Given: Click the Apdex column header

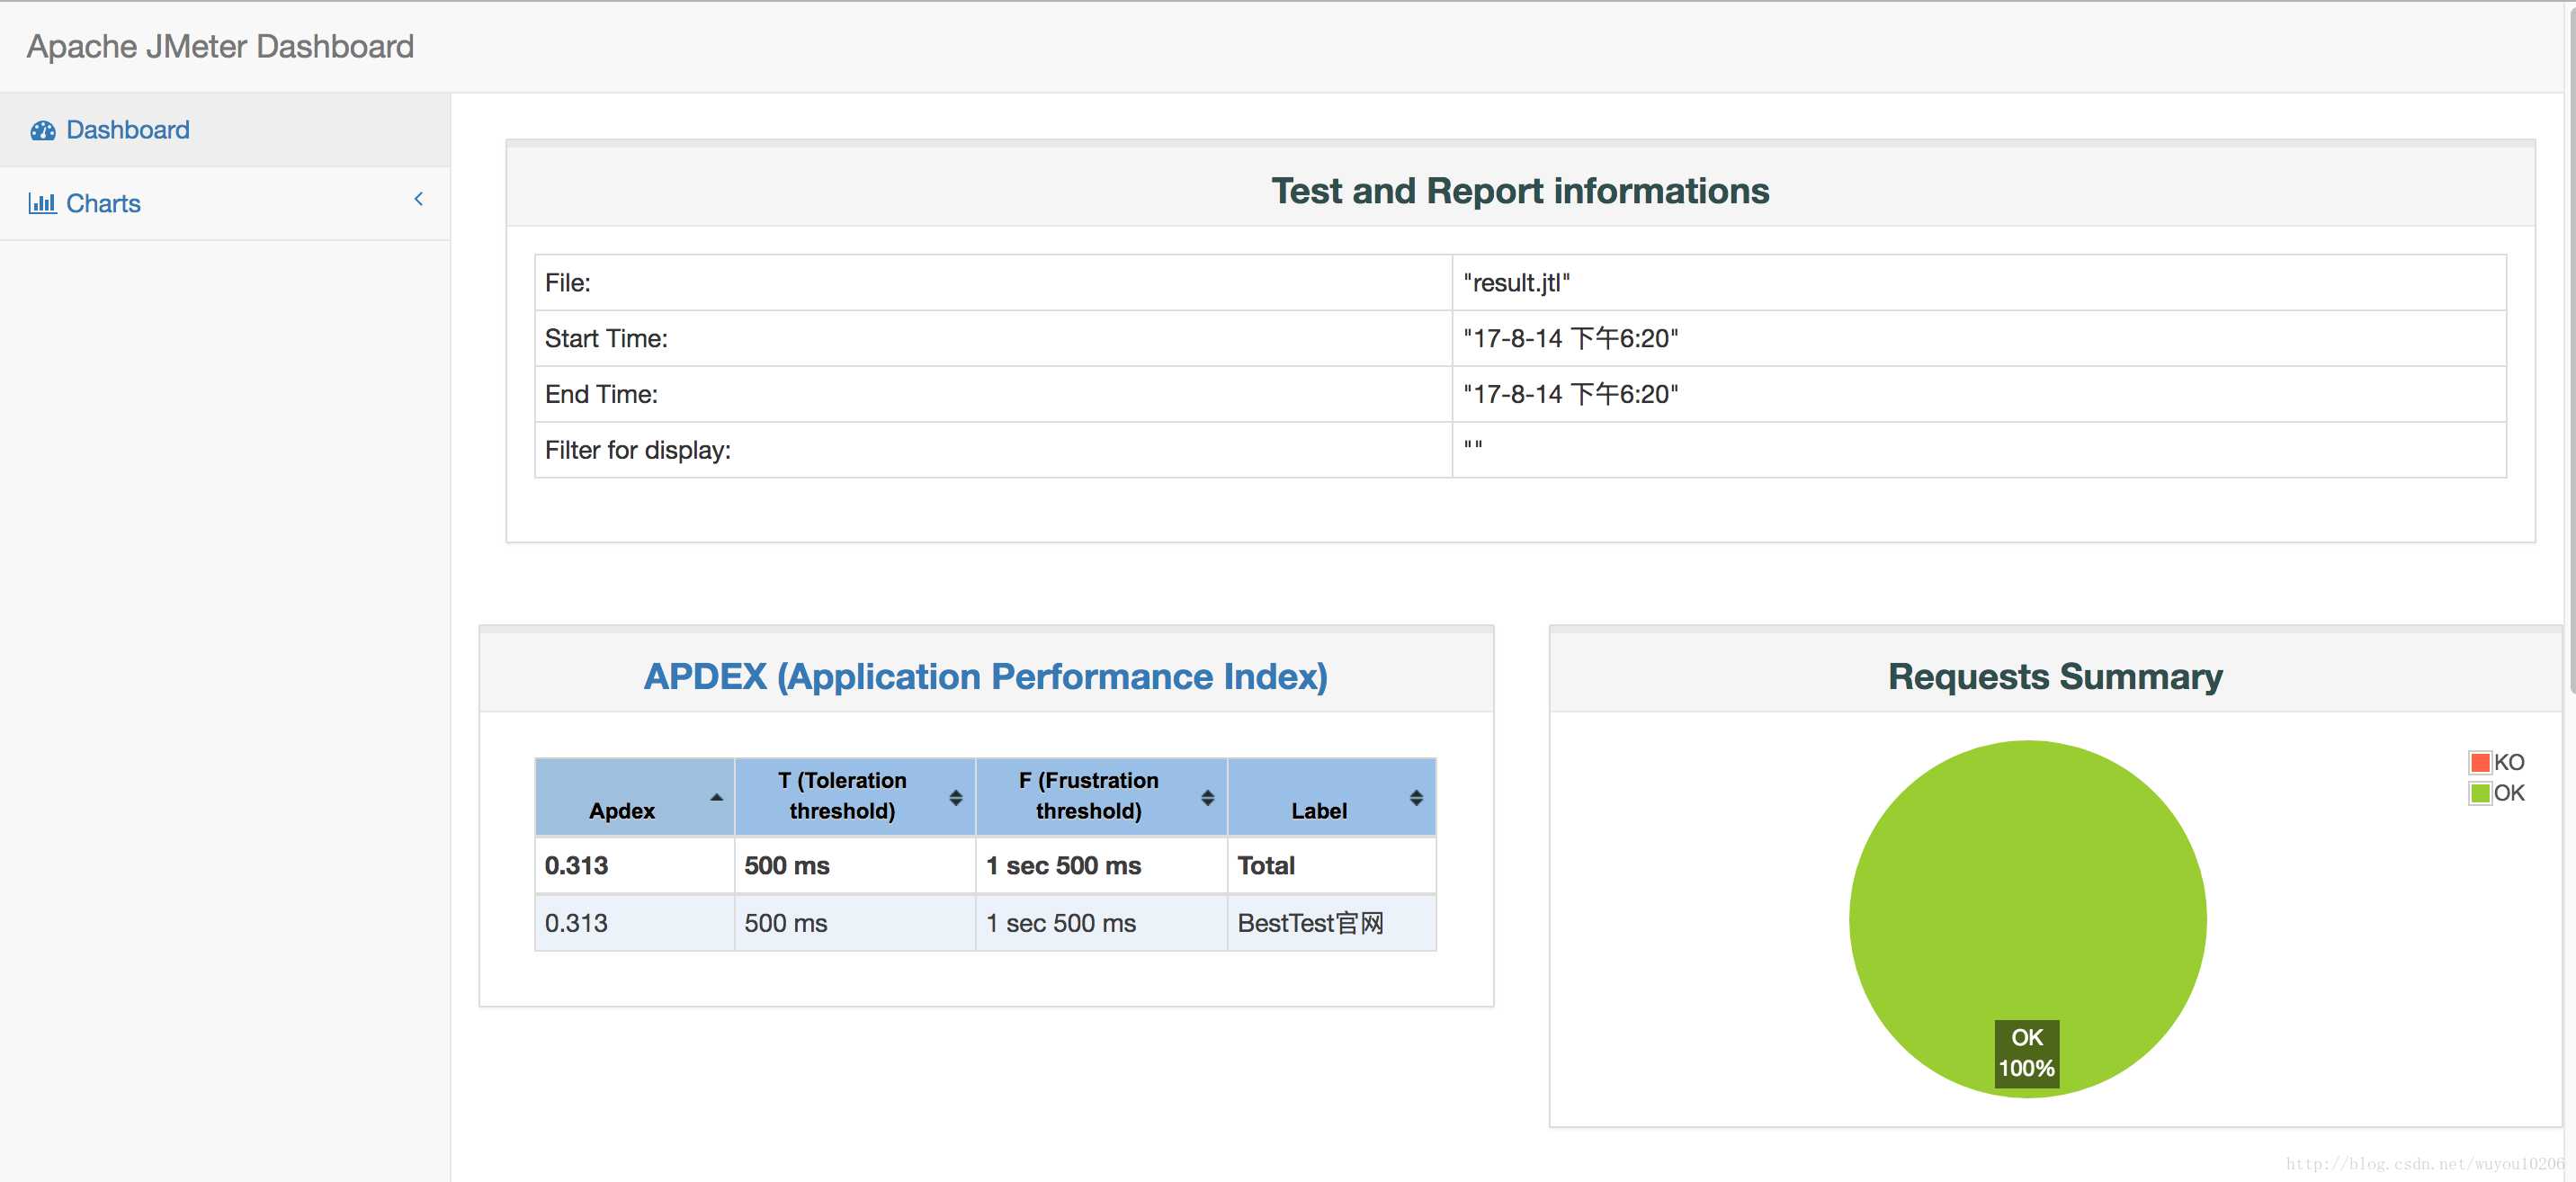Looking at the screenshot, I should [x=635, y=797].
